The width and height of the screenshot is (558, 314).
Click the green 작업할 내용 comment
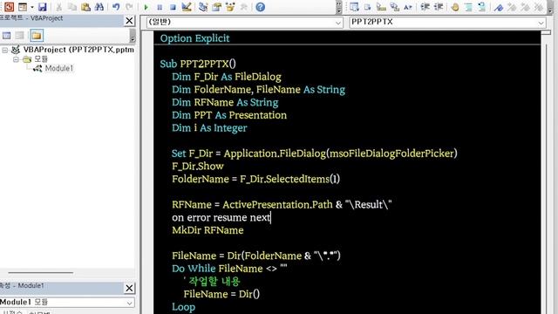tap(212, 281)
